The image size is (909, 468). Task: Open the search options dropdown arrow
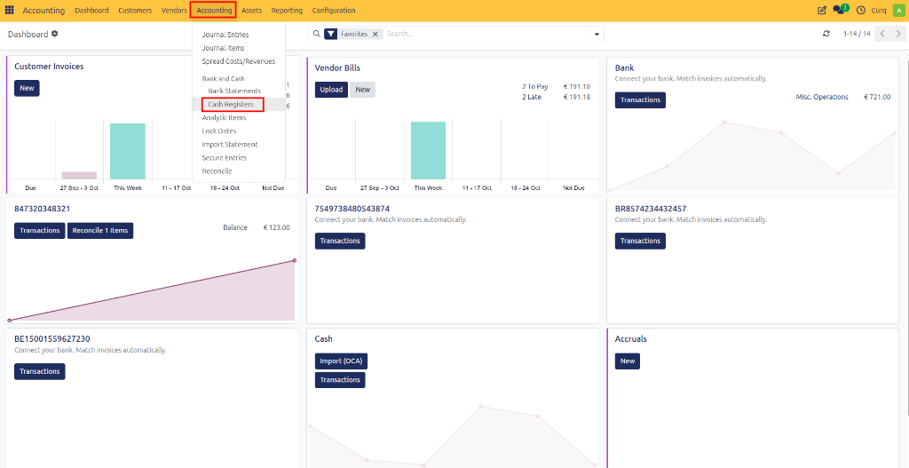click(597, 35)
